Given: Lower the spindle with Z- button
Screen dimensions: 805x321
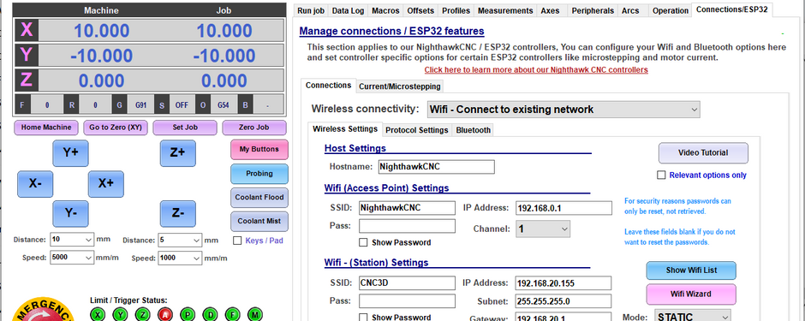Looking at the screenshot, I should [177, 213].
